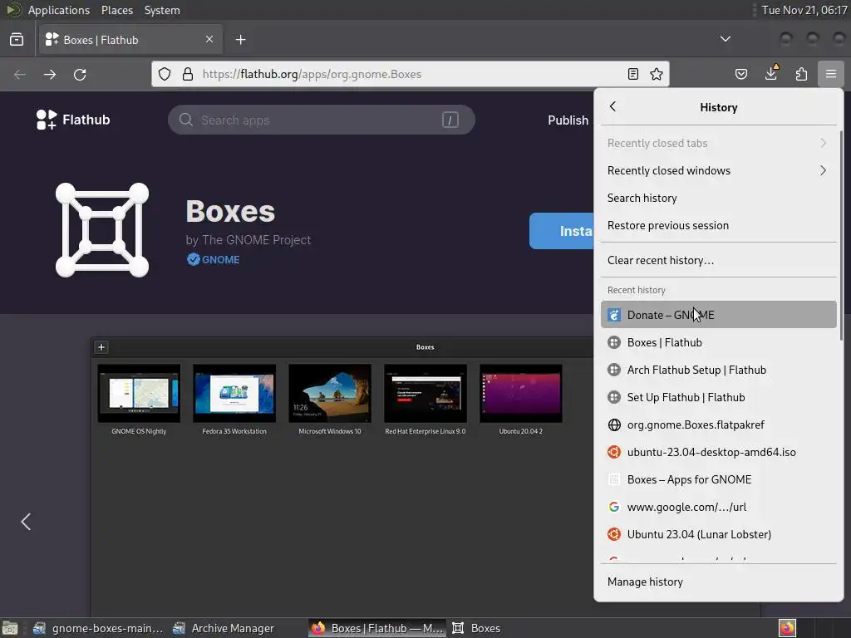Click Firefox workspace switcher icon
Image resolution: width=851 pixels, height=638 pixels.
point(787,628)
